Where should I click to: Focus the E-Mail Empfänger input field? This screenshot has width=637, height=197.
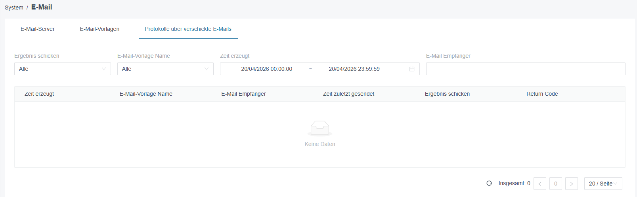tap(526, 69)
